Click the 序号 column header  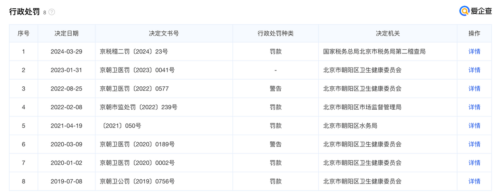coord(23,33)
